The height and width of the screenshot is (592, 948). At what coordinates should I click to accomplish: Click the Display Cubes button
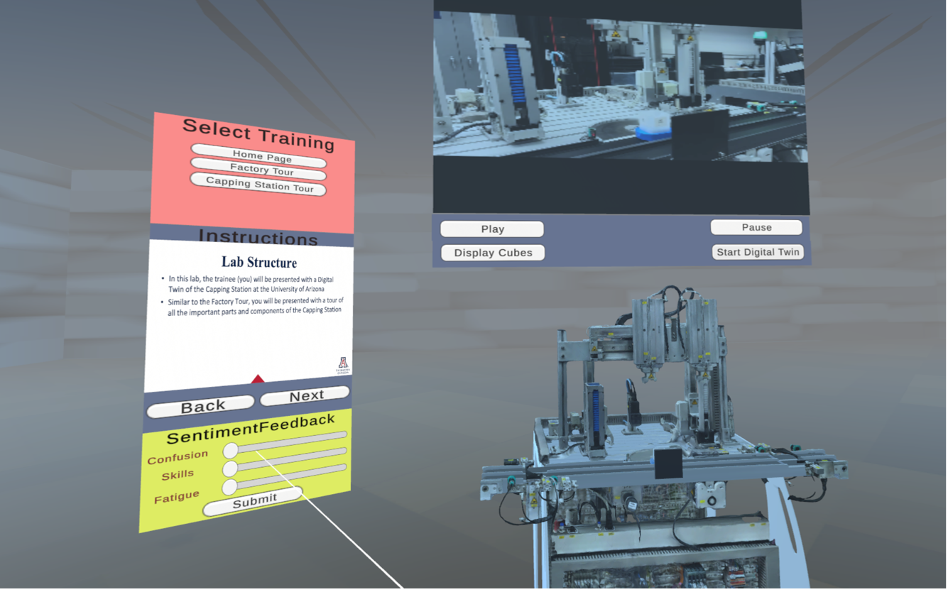(x=493, y=253)
